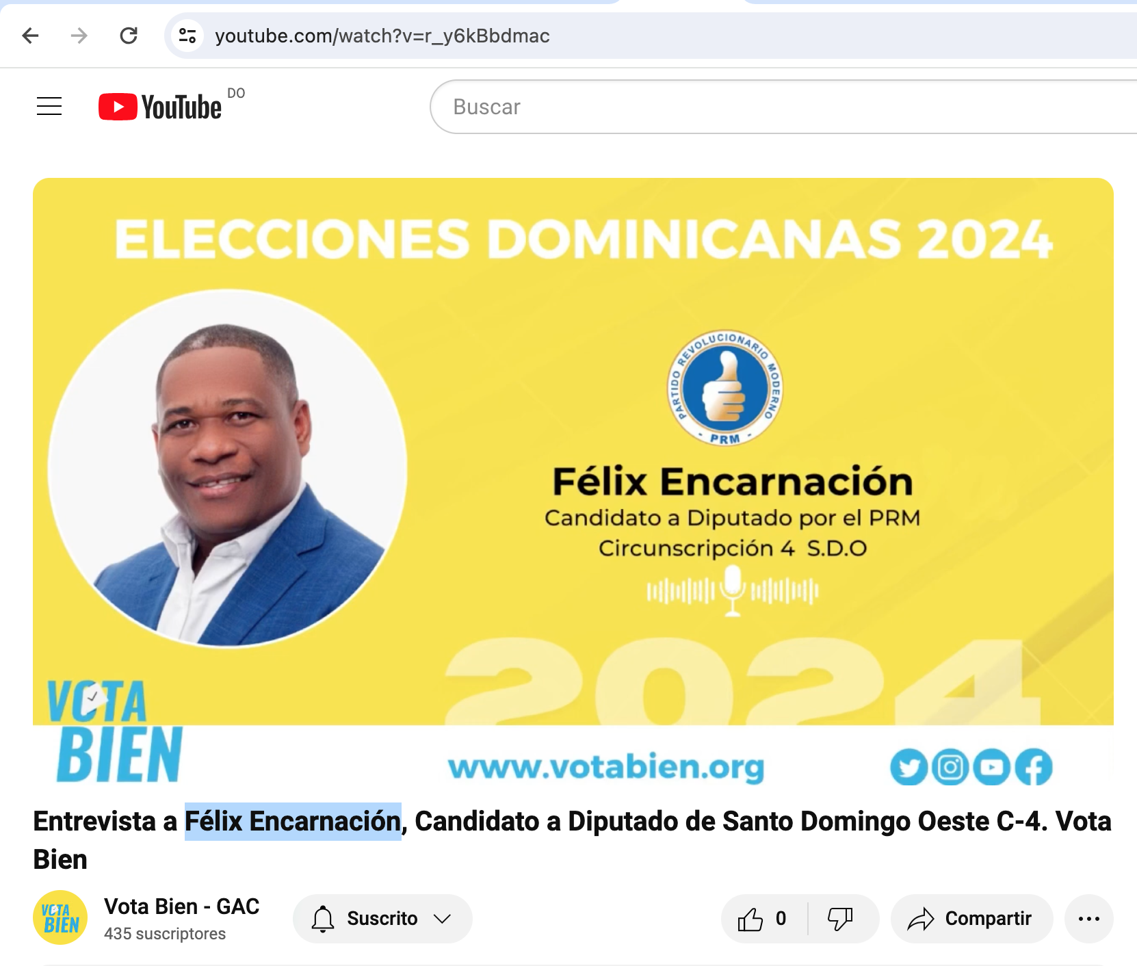1137x966 pixels.
Task: Open the Suscrito notification bell dropdown
Action: tap(323, 919)
